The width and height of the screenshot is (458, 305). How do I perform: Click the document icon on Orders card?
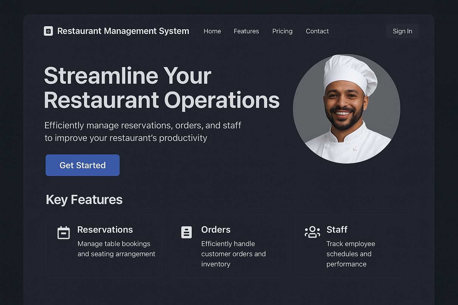coord(186,232)
